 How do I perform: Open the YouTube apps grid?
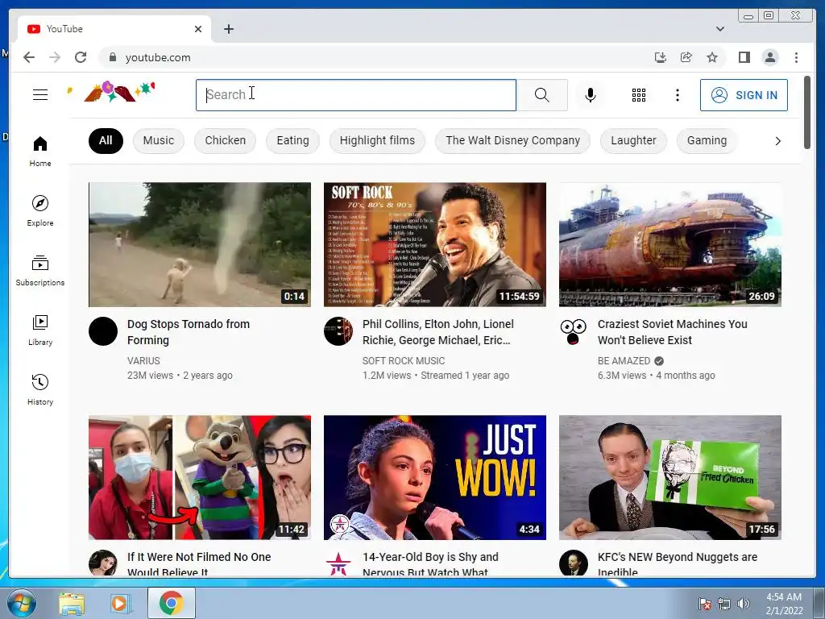coord(639,95)
